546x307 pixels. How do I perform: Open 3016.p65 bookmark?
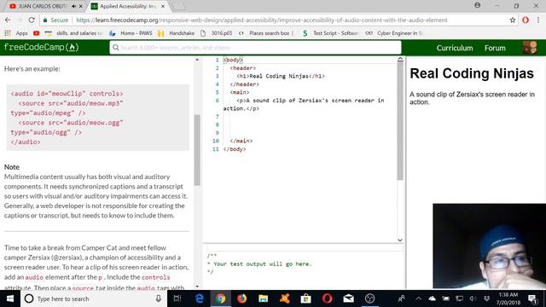coord(217,33)
